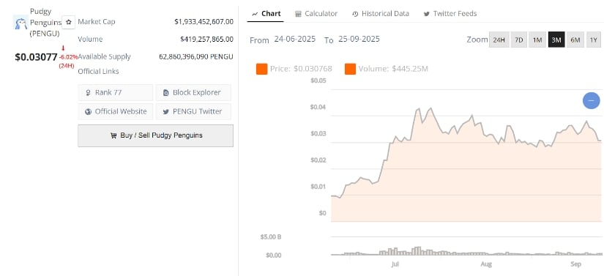The width and height of the screenshot is (604, 276).
Task: Set chart zoom to 7D
Action: click(519, 40)
